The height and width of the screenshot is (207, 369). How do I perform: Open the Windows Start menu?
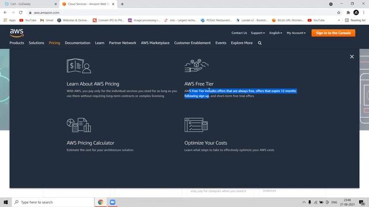pos(6,202)
